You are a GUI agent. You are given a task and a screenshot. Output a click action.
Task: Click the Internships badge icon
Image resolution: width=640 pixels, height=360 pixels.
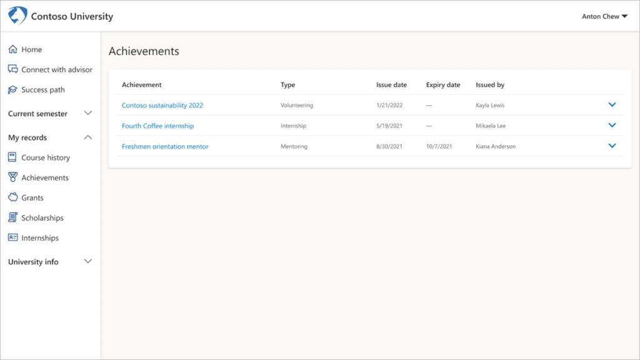[14, 237]
